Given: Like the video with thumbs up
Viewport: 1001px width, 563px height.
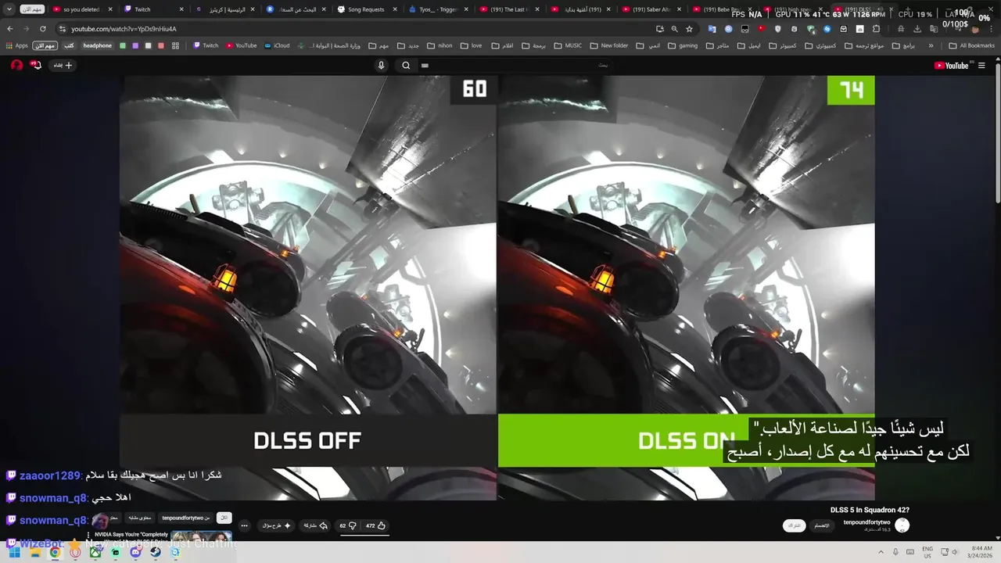Looking at the screenshot, I should click(376, 525).
